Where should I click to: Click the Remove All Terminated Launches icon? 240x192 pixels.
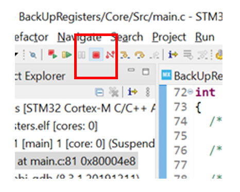click(x=114, y=92)
